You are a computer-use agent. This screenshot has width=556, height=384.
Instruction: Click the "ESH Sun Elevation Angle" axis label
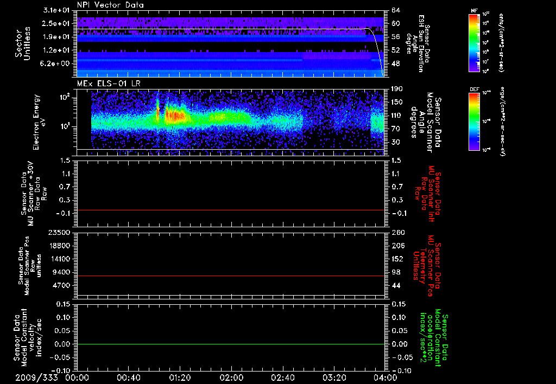tap(418, 43)
